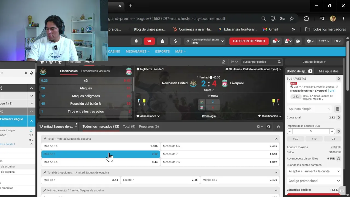Remove the Newcastle United - Liverpool bet

click(x=337, y=87)
